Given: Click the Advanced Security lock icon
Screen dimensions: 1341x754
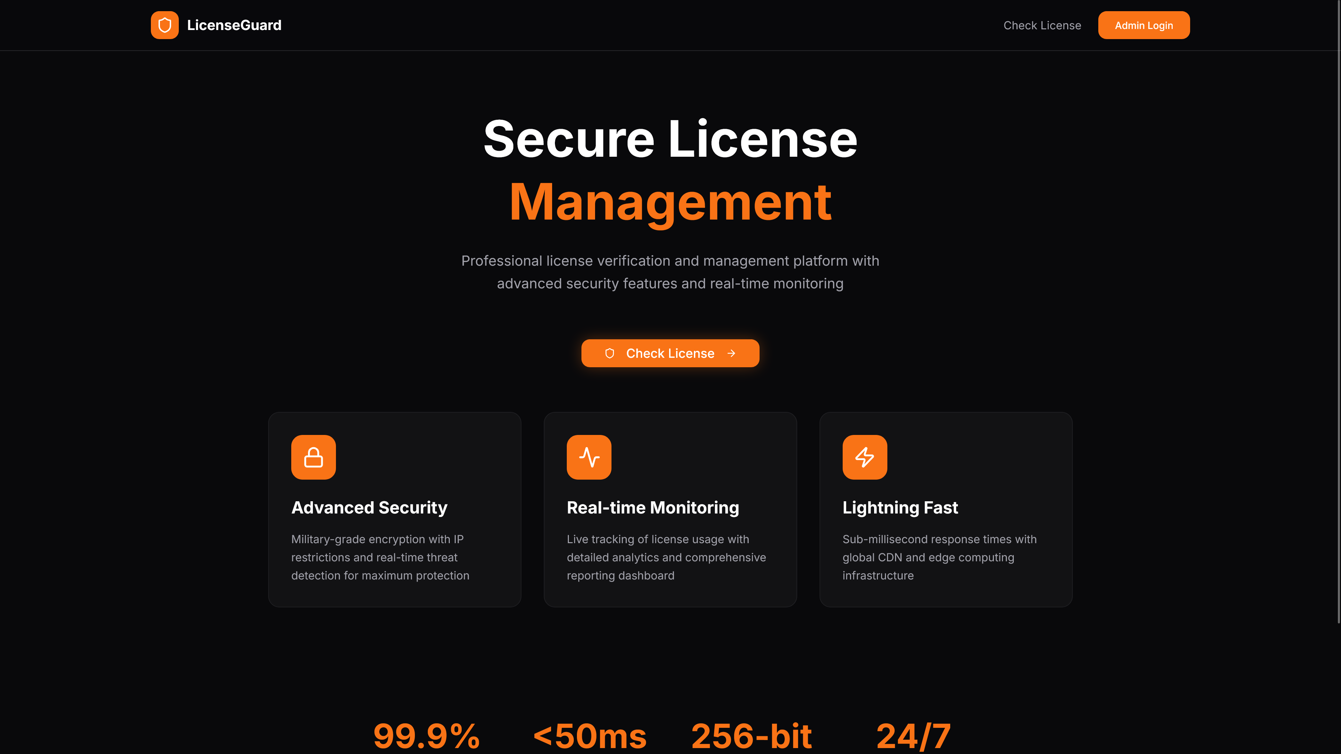Looking at the screenshot, I should tap(313, 457).
